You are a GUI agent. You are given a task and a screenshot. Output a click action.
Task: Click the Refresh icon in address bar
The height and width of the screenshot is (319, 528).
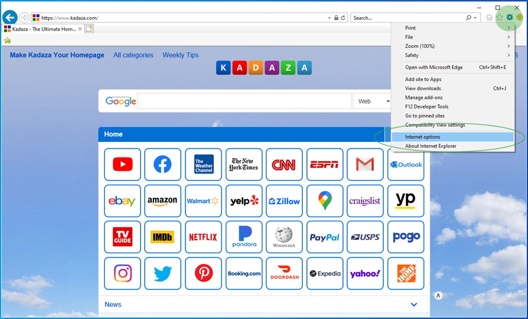tap(343, 18)
